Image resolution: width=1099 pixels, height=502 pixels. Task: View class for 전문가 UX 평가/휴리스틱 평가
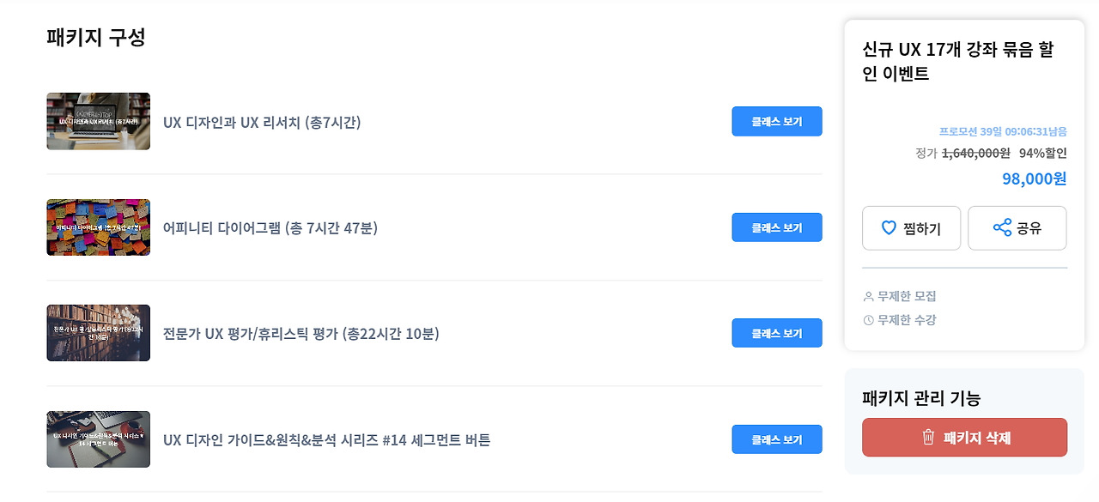pyautogui.click(x=777, y=333)
